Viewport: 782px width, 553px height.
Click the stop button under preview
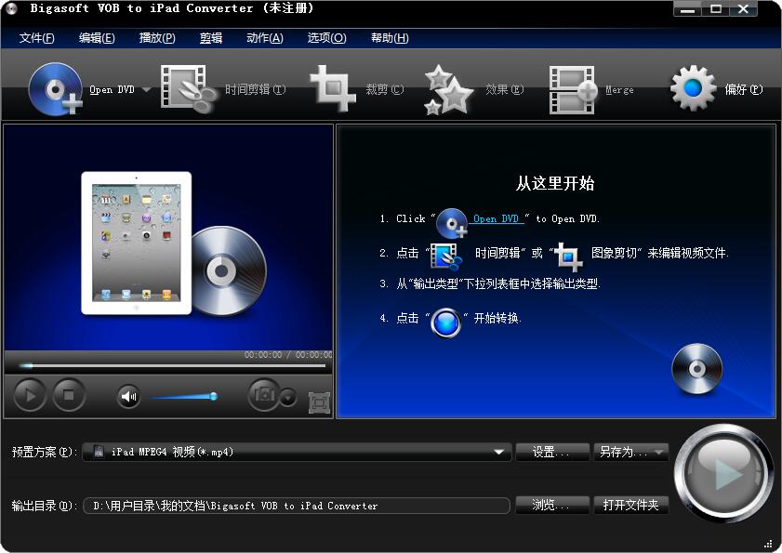[69, 395]
